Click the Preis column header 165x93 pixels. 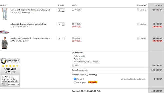74,5
